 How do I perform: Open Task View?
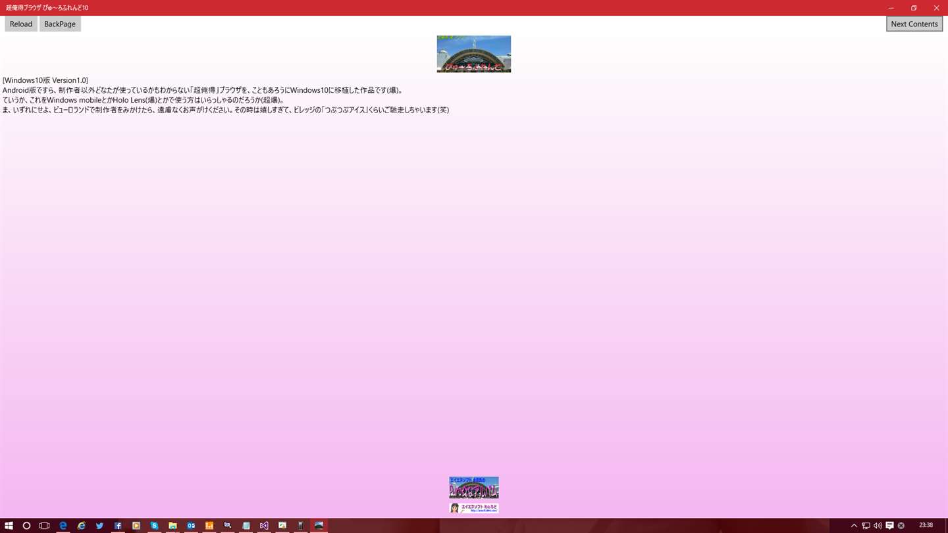click(x=44, y=526)
